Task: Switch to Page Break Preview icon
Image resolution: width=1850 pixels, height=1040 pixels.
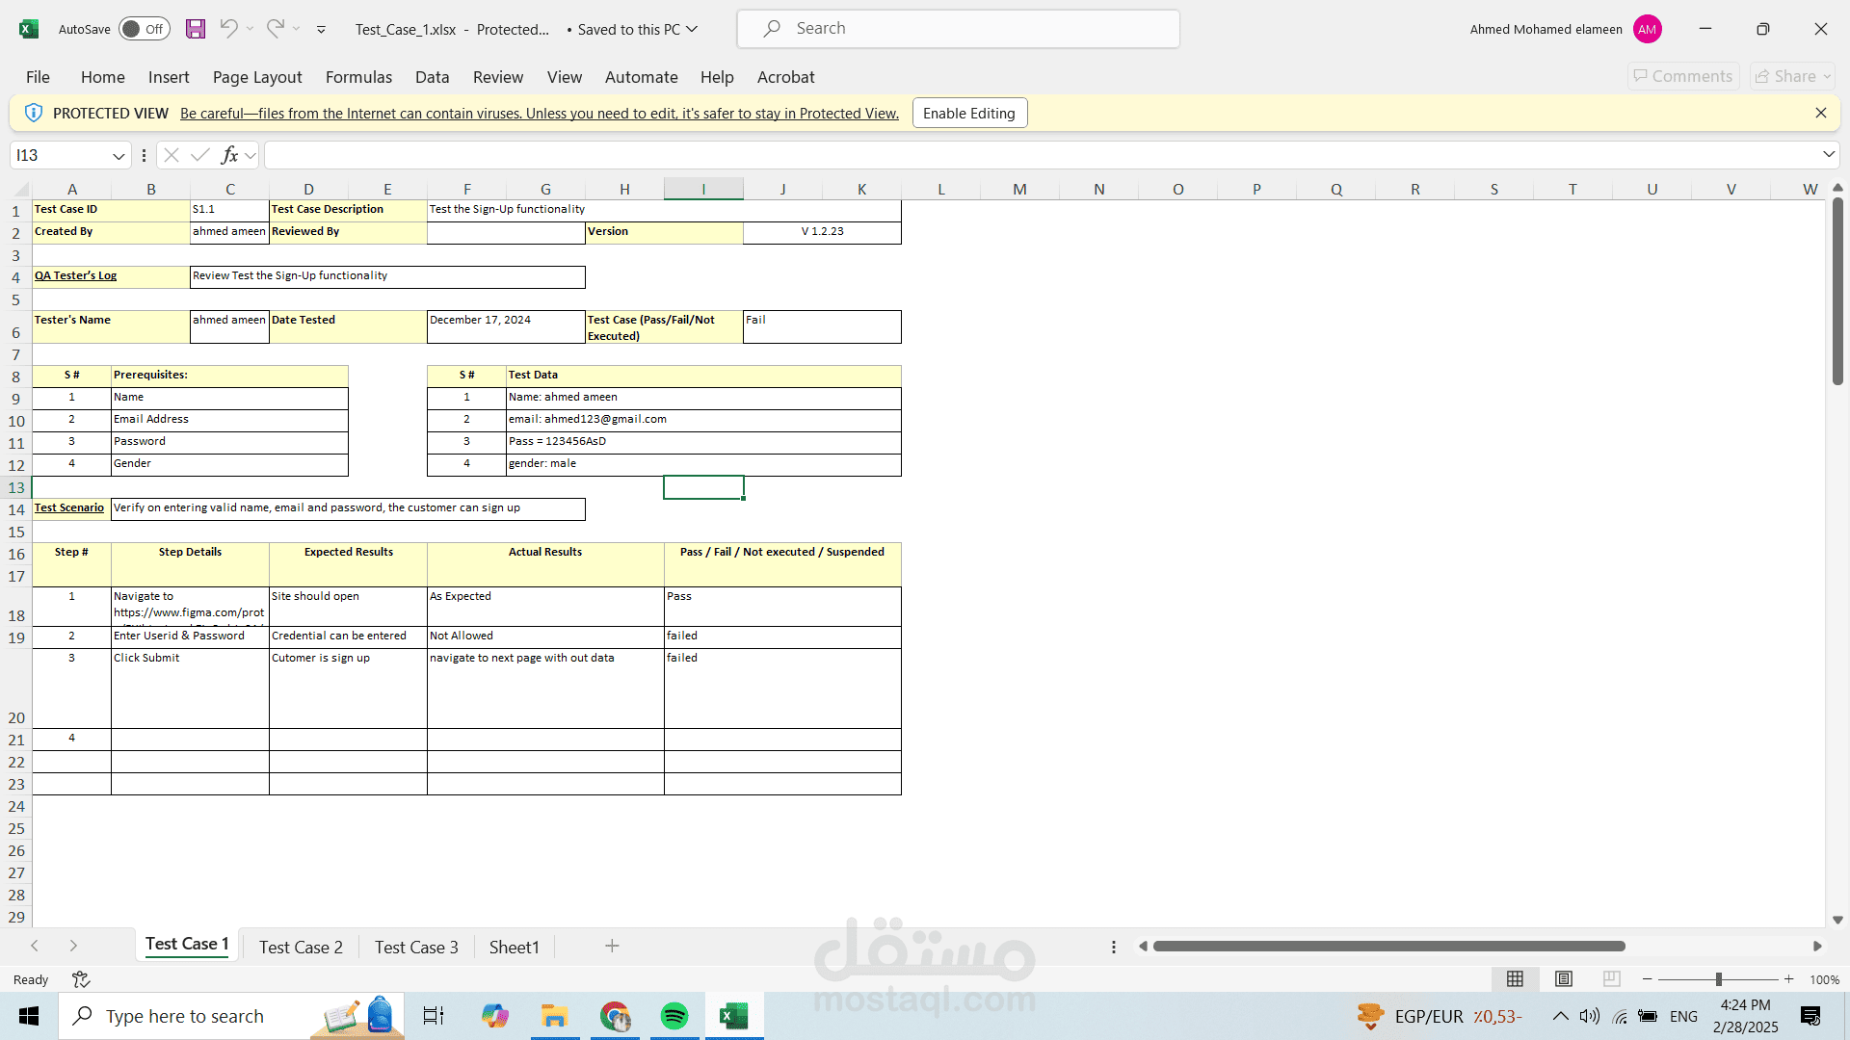Action: pyautogui.click(x=1611, y=979)
